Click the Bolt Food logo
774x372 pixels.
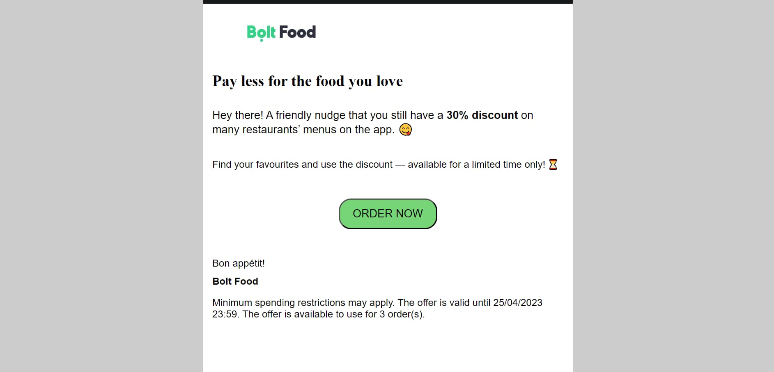[x=281, y=32]
